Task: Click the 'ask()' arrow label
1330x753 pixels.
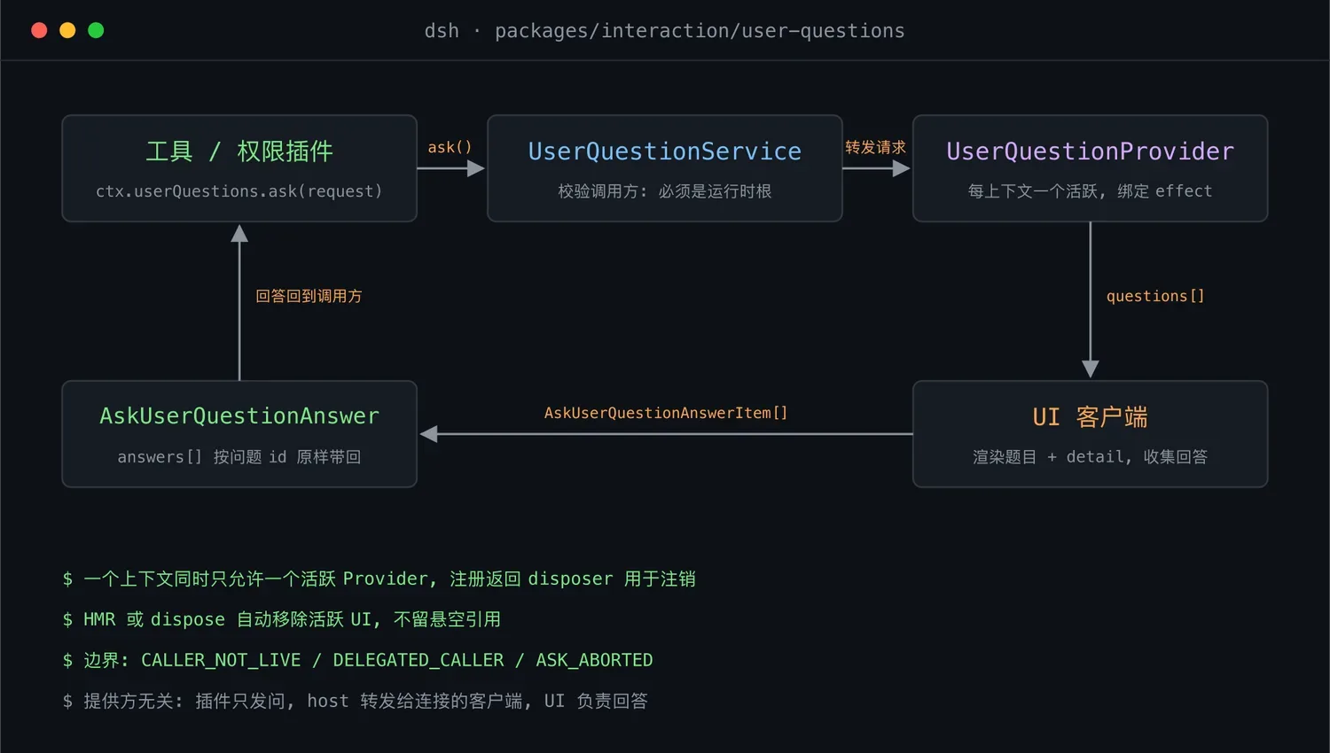Action: pos(450,147)
